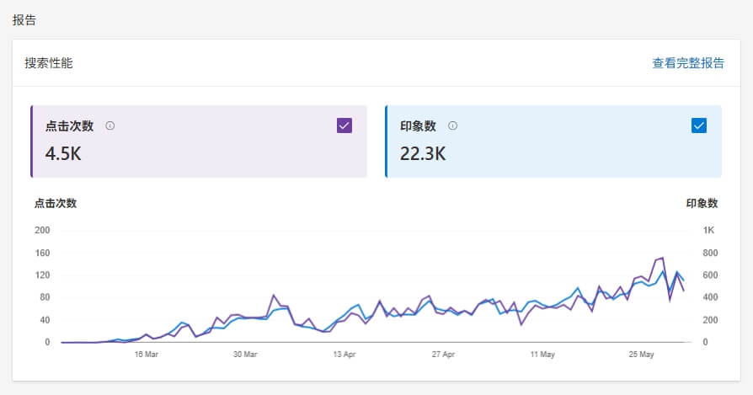Click the 1K tick on right axis
753x395 pixels.
[x=708, y=230]
